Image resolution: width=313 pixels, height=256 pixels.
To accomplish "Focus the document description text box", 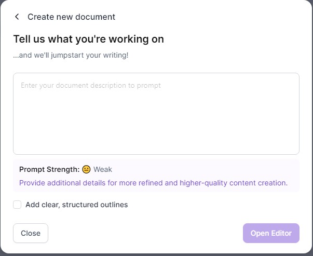I will (156, 114).
